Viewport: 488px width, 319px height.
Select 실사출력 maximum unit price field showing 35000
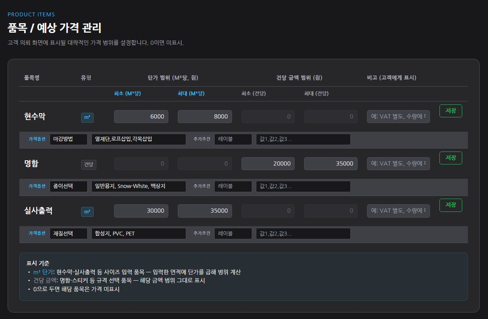point(205,211)
